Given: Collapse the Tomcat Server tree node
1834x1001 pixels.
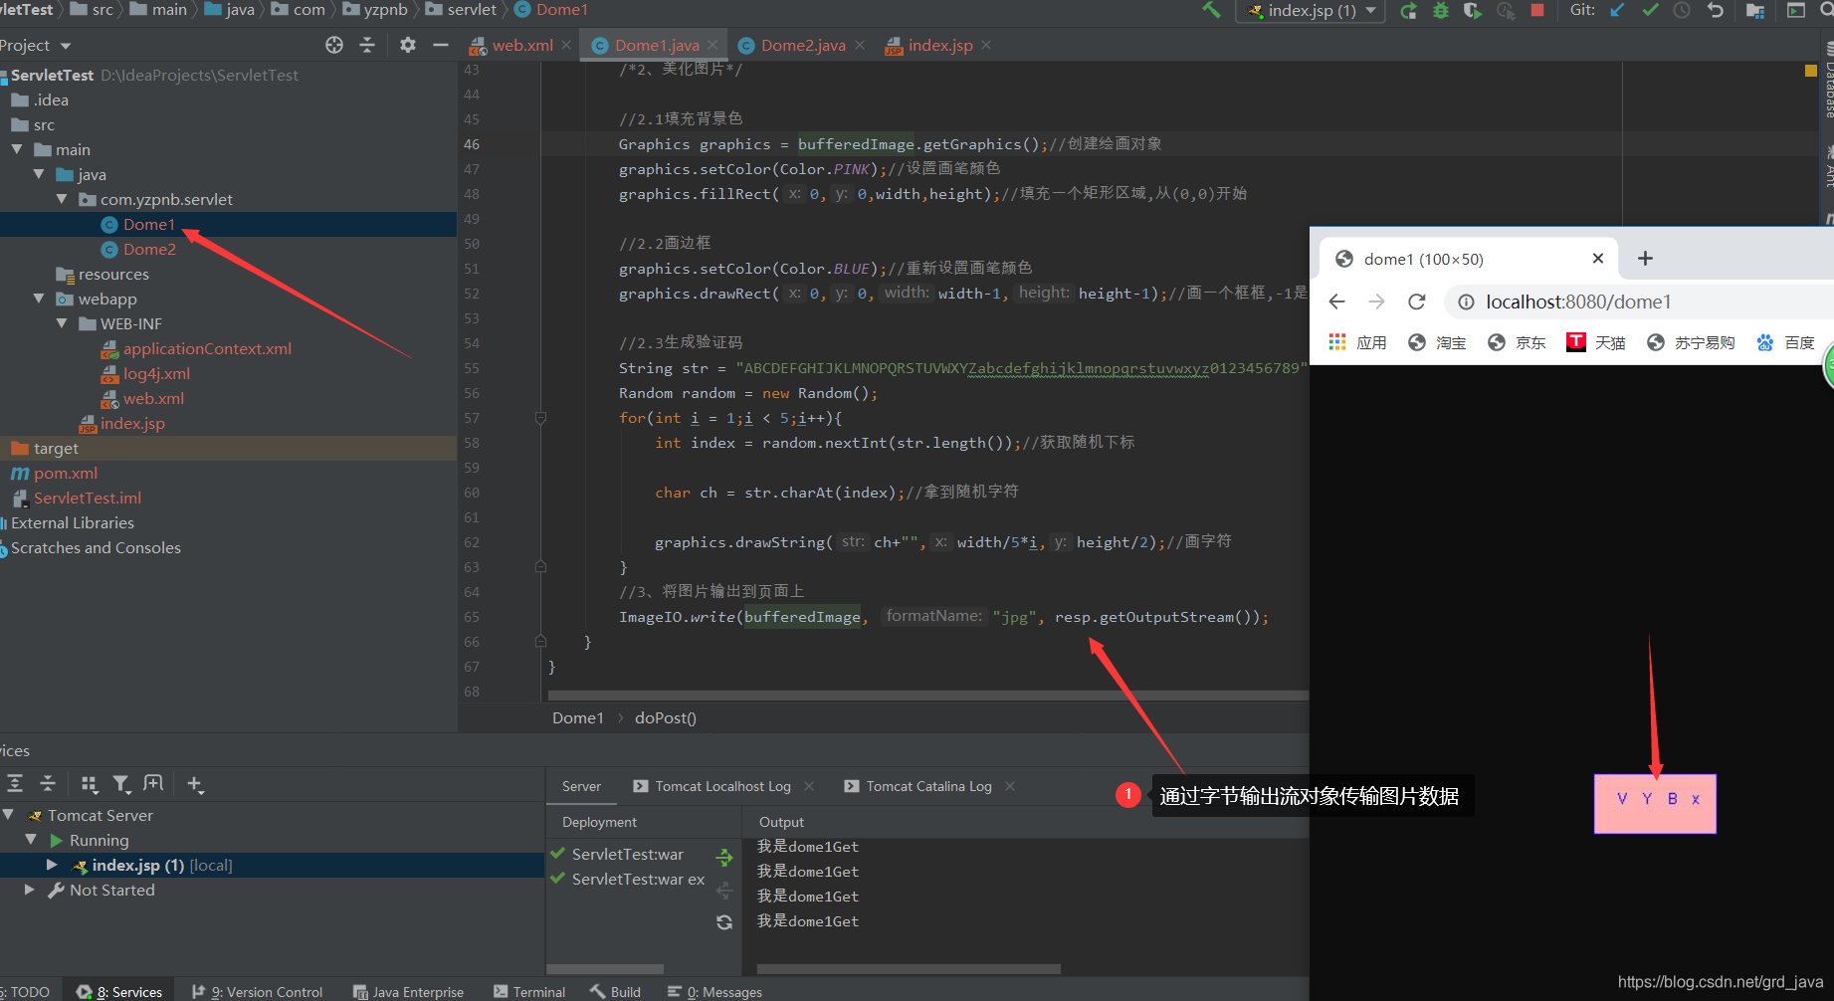Looking at the screenshot, I should (x=8, y=815).
